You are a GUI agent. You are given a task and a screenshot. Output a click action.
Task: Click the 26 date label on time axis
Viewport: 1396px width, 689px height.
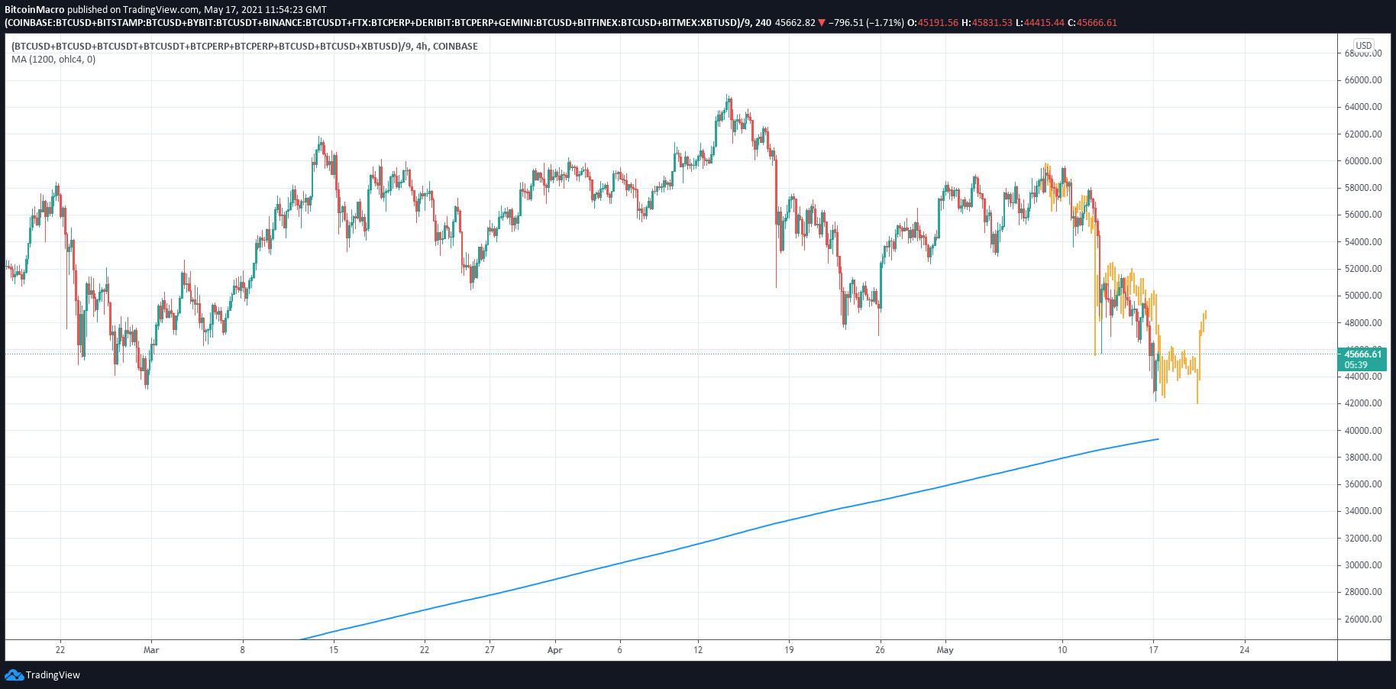point(880,650)
